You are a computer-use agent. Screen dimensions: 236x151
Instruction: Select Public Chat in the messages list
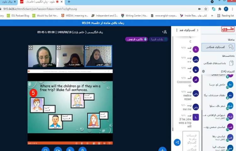pyautogui.click(x=218, y=47)
